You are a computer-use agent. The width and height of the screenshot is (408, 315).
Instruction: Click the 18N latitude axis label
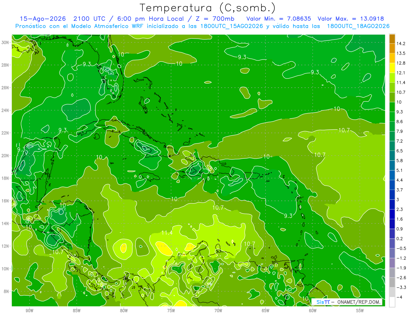pyautogui.click(x=5, y=178)
